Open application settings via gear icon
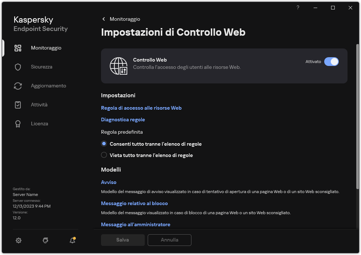This screenshot has width=361, height=255. pyautogui.click(x=19, y=240)
